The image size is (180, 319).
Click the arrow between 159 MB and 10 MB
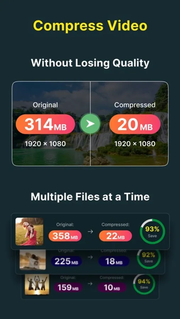point(90,284)
